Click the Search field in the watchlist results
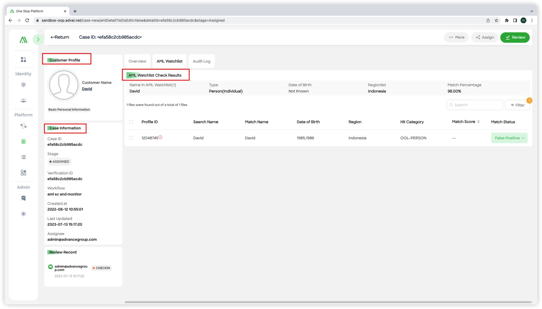This screenshot has height=309, width=542. click(475, 105)
